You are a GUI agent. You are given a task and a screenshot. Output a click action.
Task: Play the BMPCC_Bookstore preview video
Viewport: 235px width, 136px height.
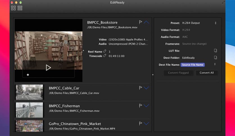[x=48, y=67]
